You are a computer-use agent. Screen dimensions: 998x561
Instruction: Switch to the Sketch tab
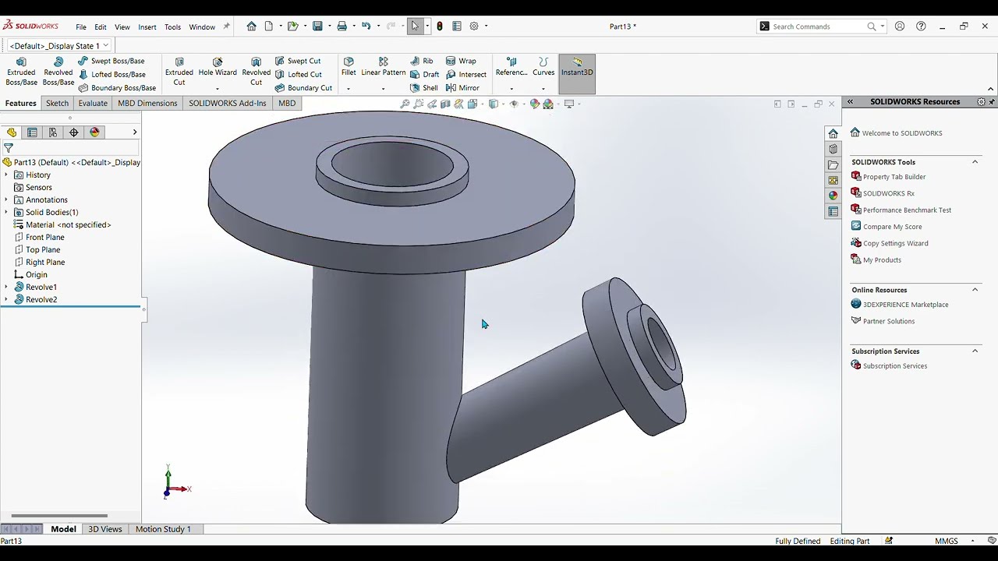pyautogui.click(x=57, y=103)
